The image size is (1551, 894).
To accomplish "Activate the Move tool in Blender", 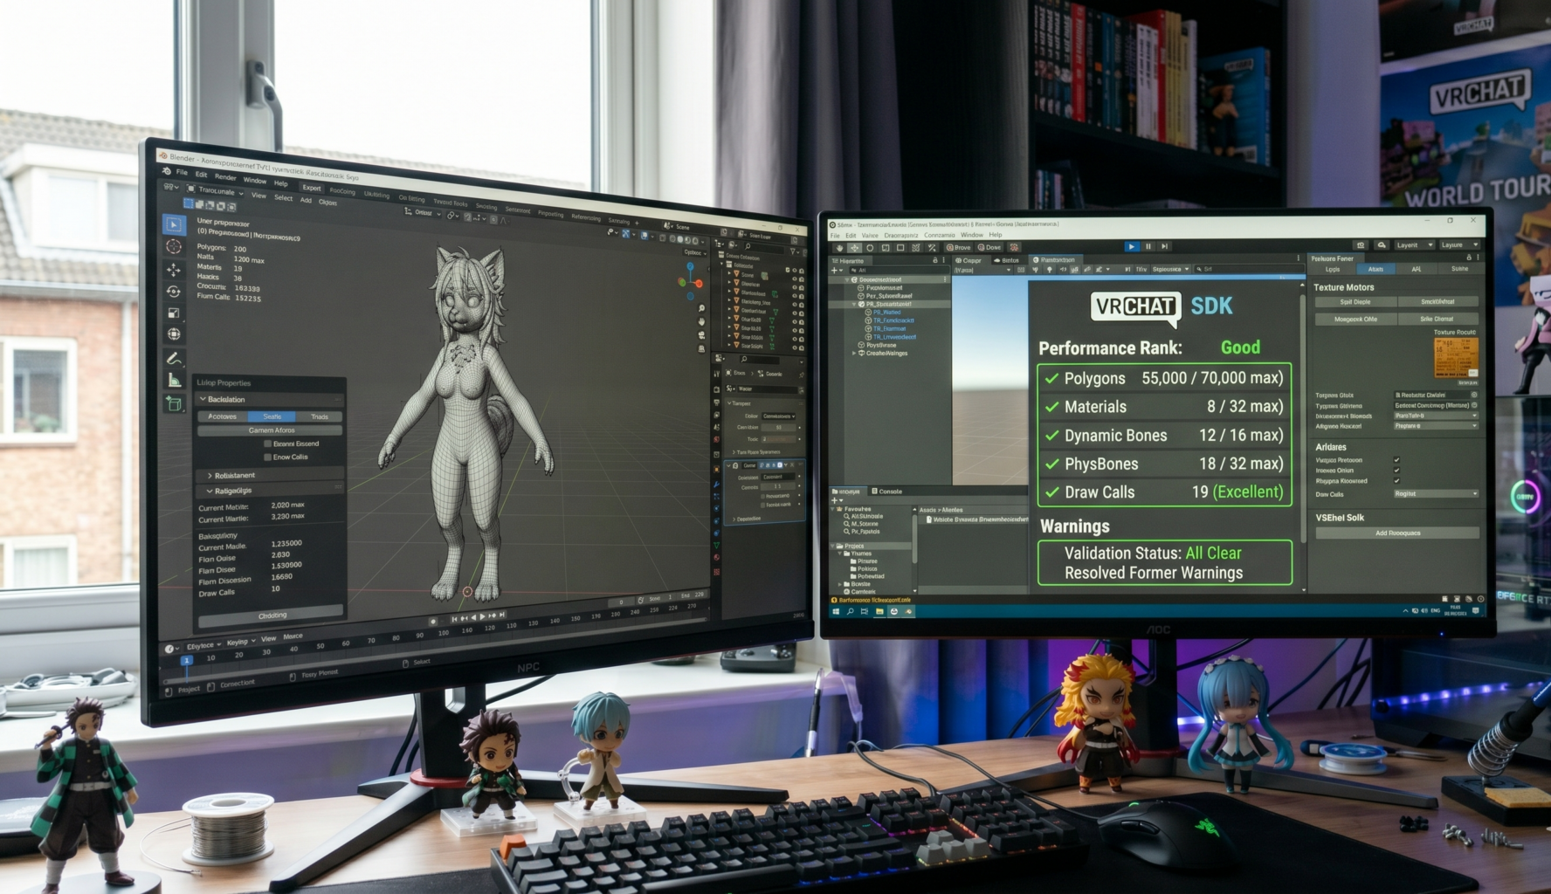I will (174, 270).
